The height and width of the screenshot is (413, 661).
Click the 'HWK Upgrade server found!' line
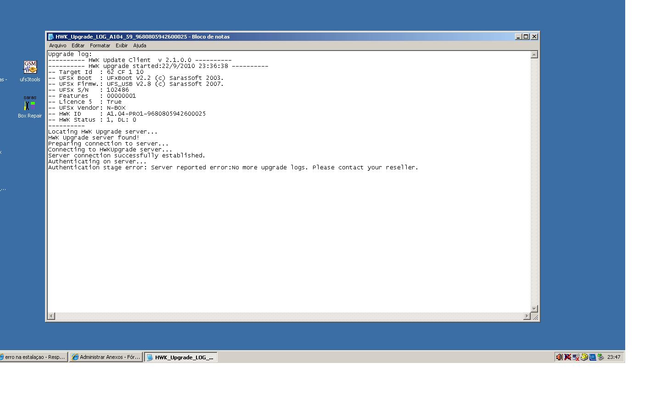pyautogui.click(x=94, y=138)
